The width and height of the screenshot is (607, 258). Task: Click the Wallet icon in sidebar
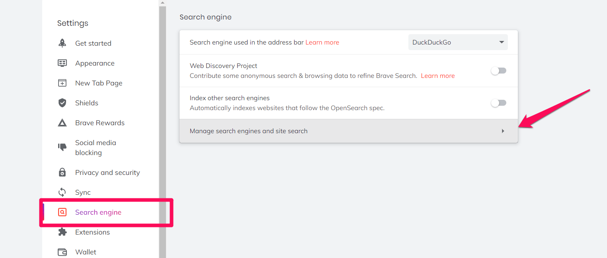(x=62, y=252)
